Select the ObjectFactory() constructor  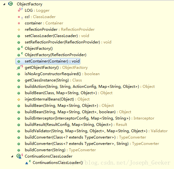39,49
